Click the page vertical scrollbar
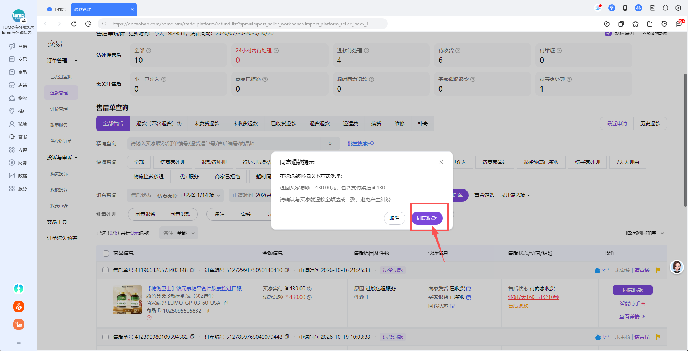Screen dimensions: 688x351 pos(685,140)
